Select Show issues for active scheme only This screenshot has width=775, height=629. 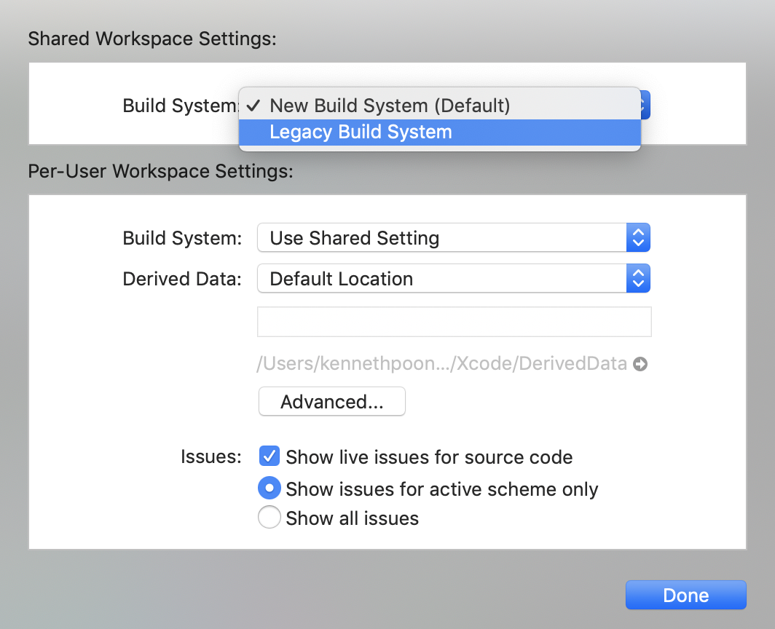point(270,488)
